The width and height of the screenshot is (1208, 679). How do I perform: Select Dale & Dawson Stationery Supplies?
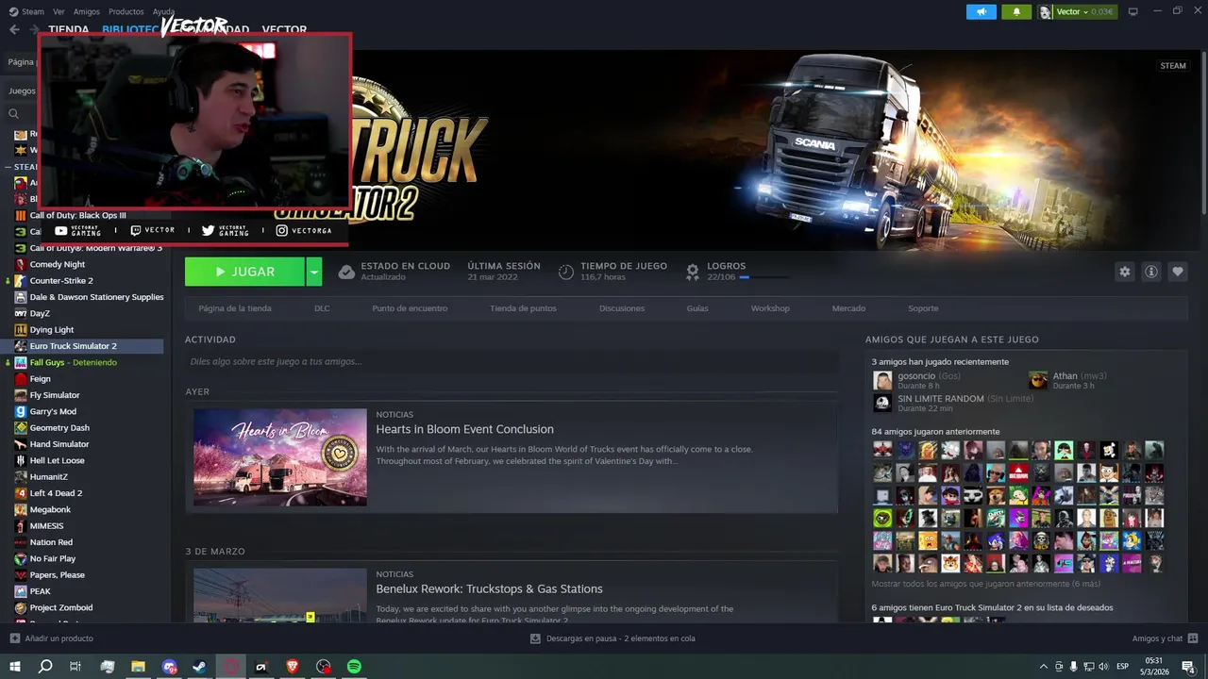coord(96,297)
